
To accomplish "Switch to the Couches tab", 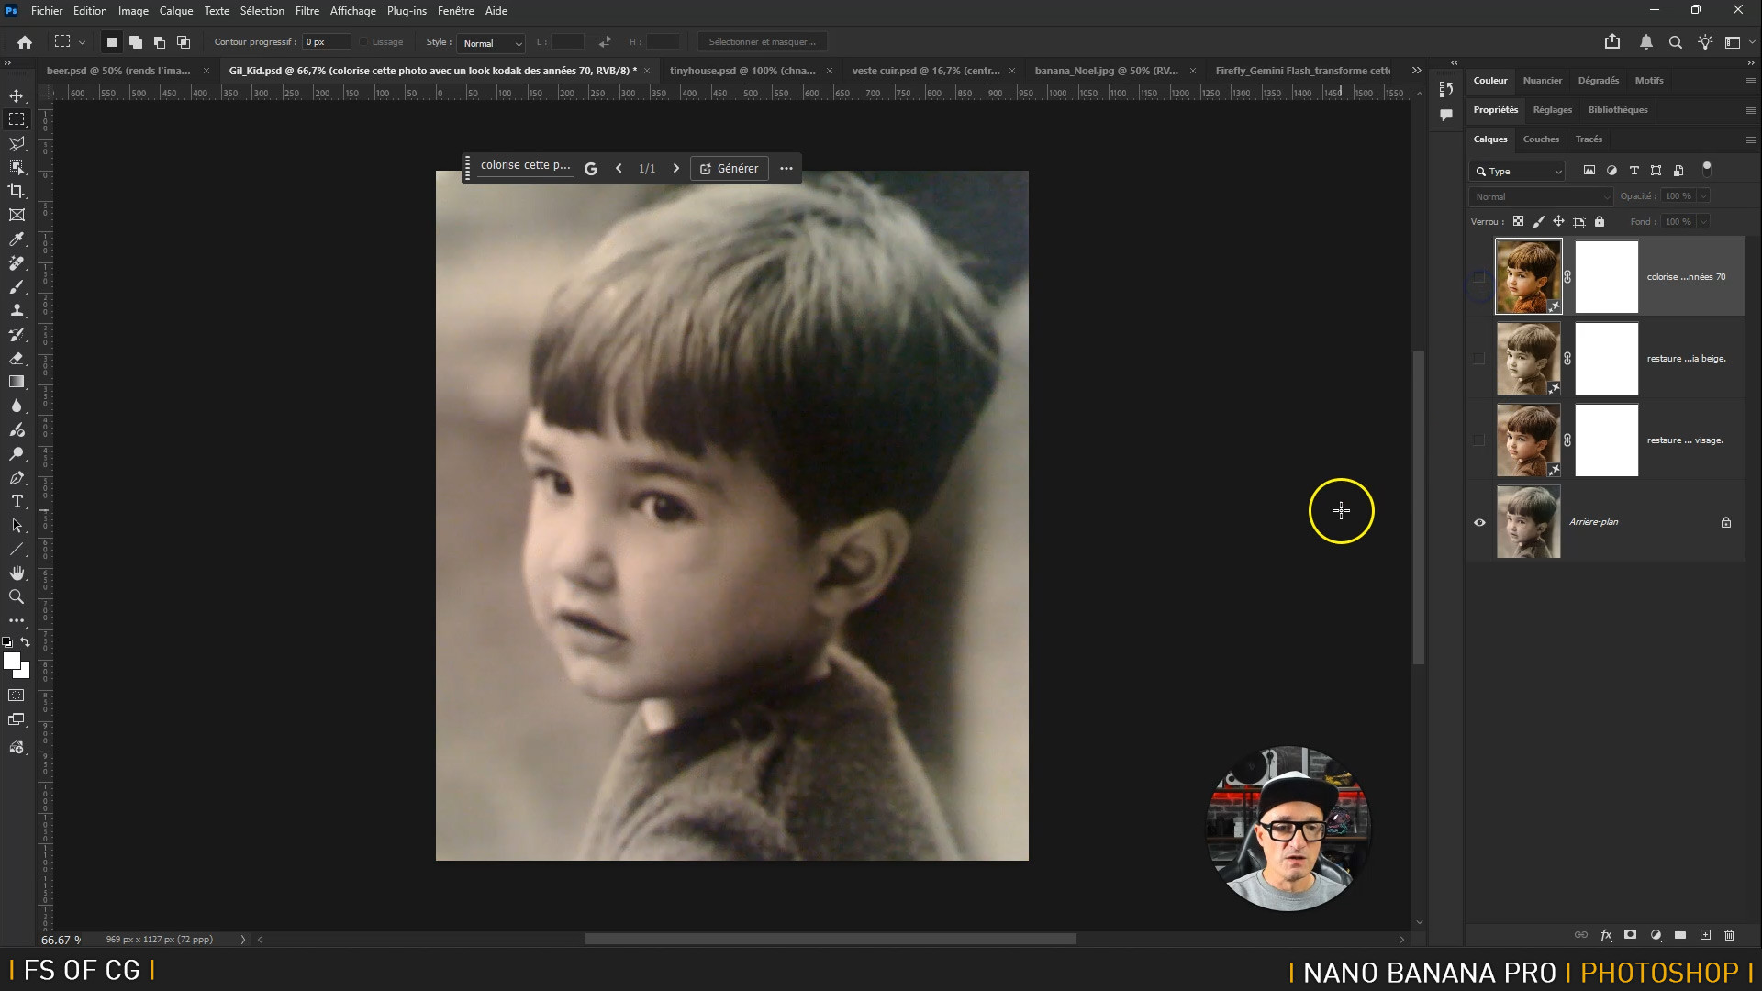I will [1540, 139].
